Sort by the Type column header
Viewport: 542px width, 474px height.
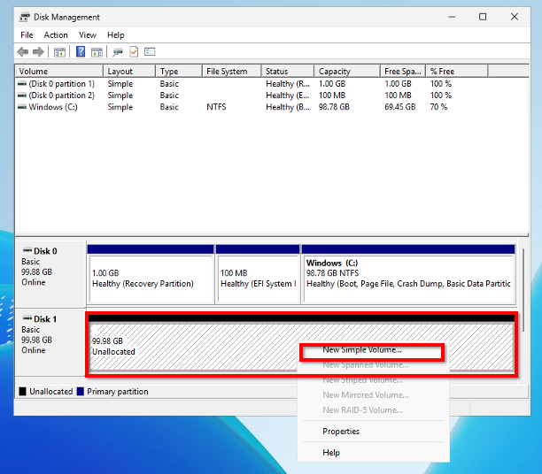click(179, 71)
